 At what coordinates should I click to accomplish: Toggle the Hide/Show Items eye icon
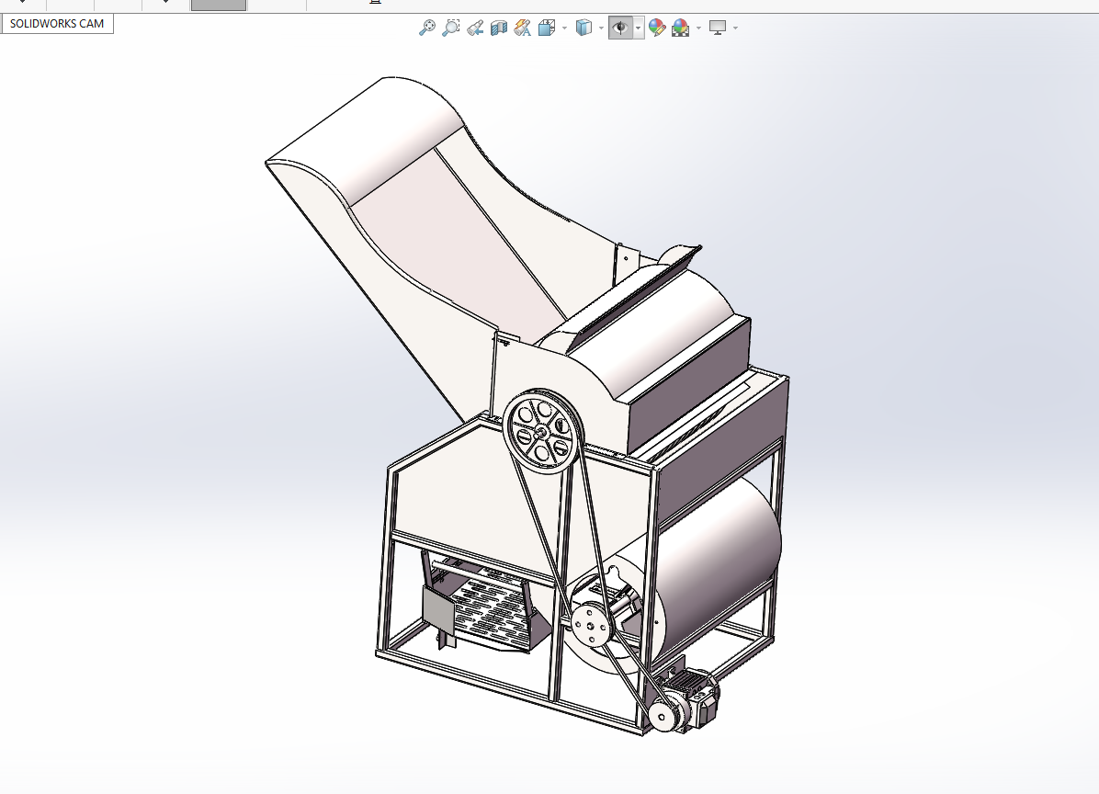point(619,28)
